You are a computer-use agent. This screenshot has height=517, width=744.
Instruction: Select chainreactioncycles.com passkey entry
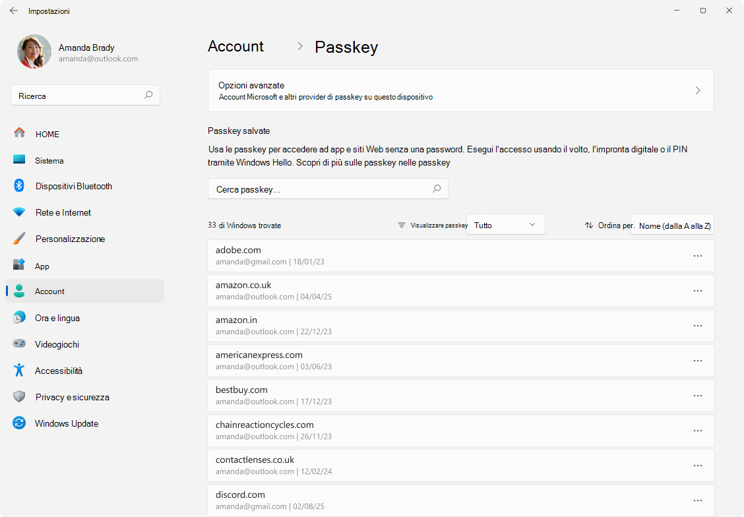(461, 431)
